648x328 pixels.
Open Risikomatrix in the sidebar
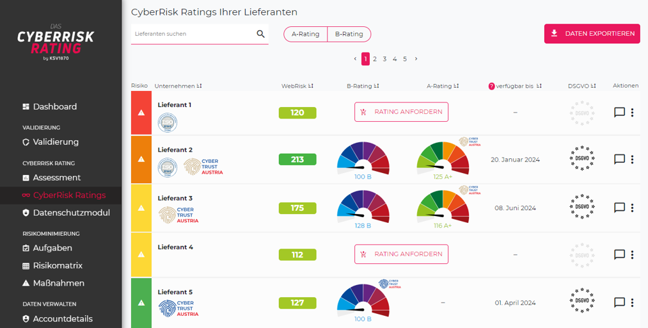tap(58, 265)
